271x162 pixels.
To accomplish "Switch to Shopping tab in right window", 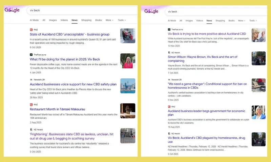I will [x=220, y=21].
